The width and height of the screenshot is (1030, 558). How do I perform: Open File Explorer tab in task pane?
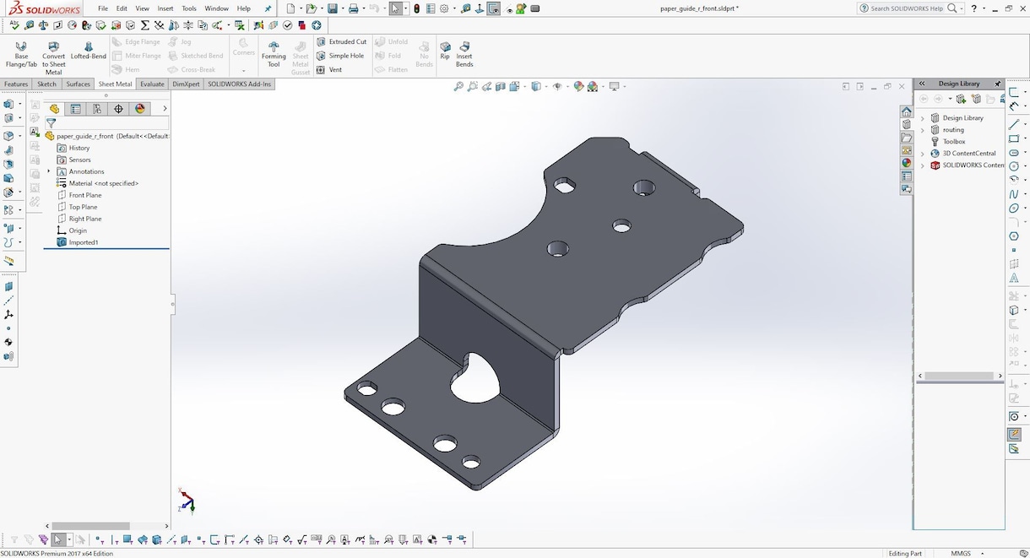(906, 138)
